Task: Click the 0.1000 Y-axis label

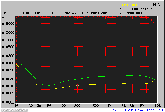Action: tap(8, 40)
